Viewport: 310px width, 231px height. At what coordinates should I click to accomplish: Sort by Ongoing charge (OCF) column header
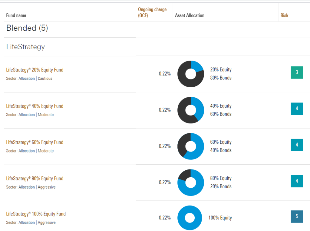(x=152, y=12)
